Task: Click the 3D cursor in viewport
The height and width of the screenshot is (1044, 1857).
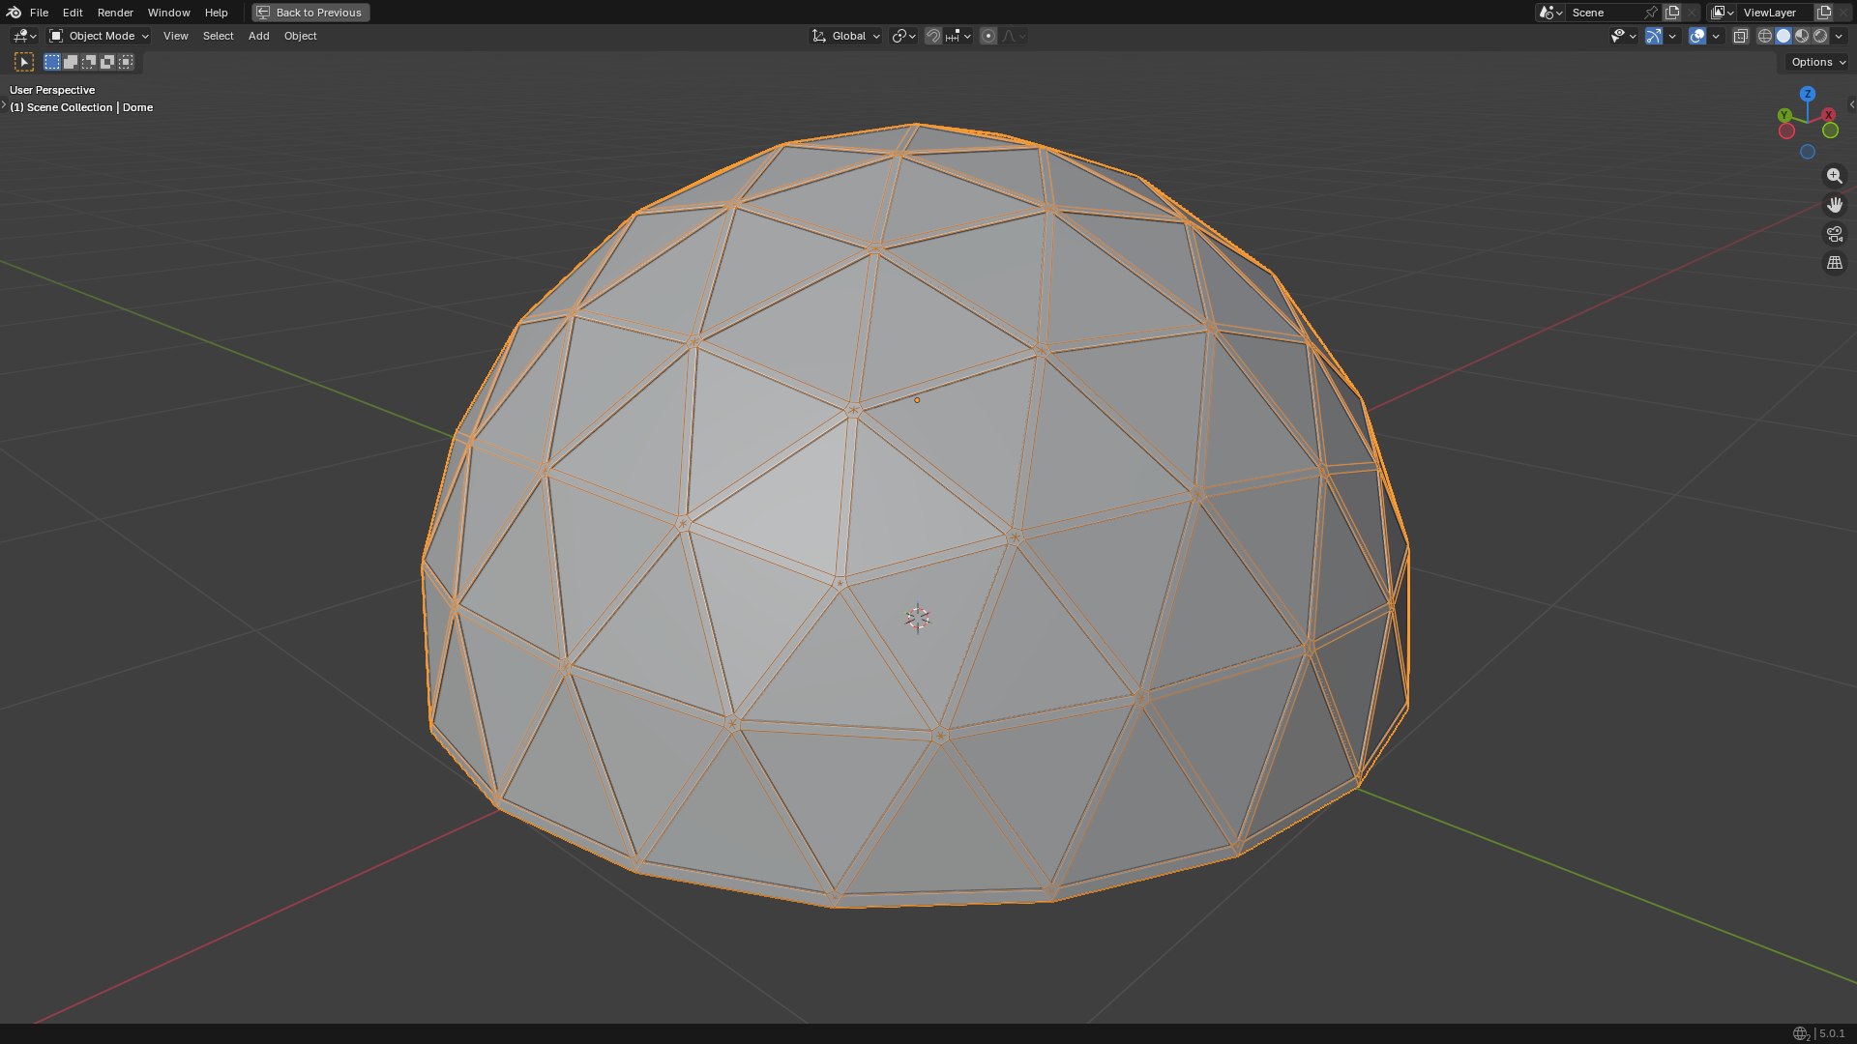Action: click(x=917, y=618)
